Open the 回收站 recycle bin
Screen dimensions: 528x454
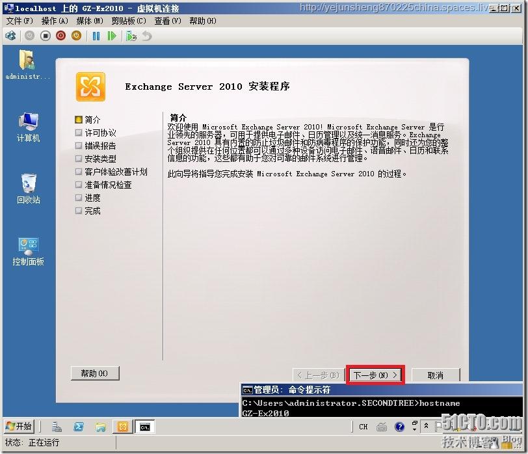[29, 189]
